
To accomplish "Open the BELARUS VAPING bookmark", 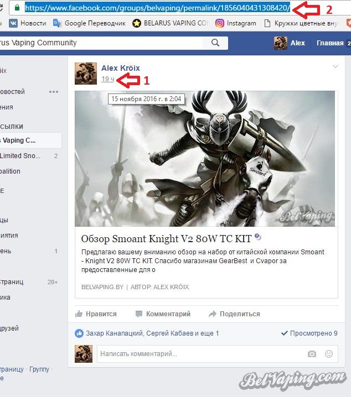I will [170, 23].
